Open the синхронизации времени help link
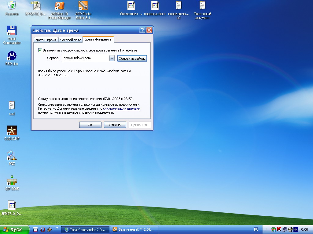This screenshot has width=313, height=234. (x=122, y=108)
